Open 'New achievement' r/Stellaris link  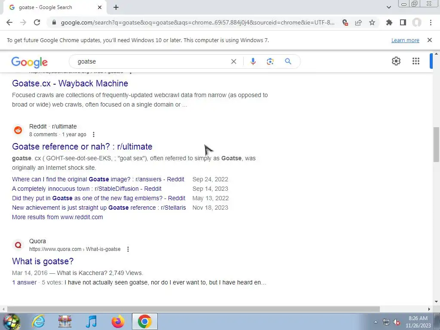coord(99,208)
